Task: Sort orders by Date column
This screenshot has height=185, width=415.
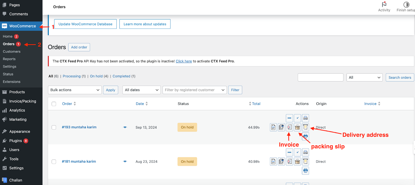Action: (x=142, y=104)
